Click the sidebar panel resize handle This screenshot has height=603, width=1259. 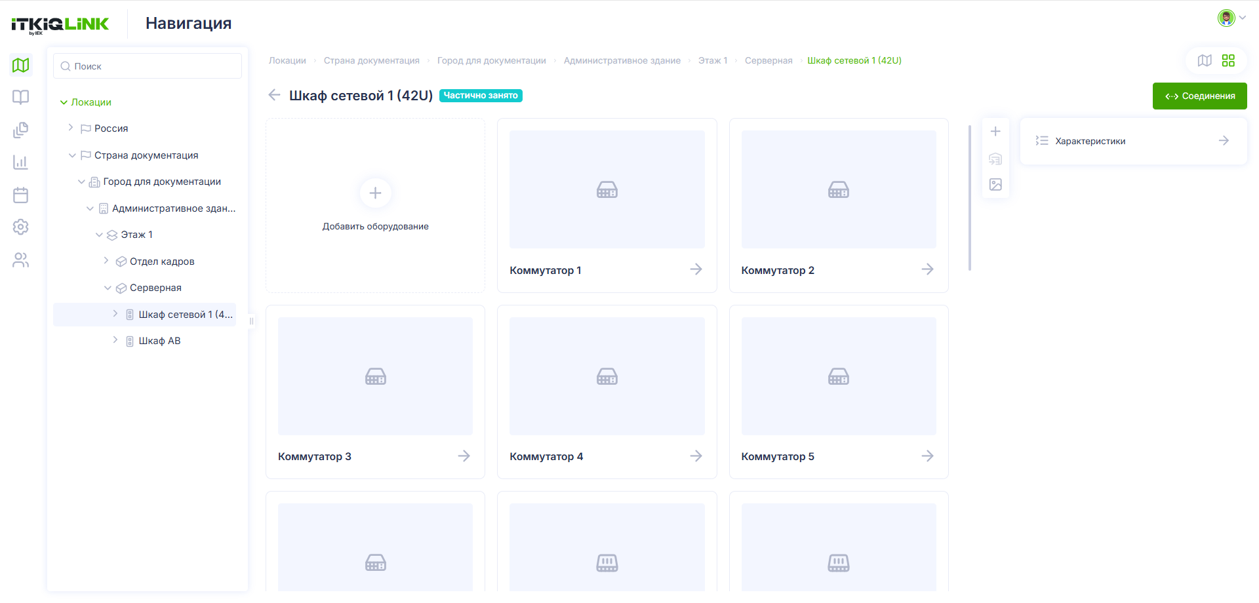click(x=251, y=321)
